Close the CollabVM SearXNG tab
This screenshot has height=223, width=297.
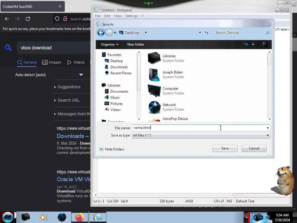click(x=60, y=6)
